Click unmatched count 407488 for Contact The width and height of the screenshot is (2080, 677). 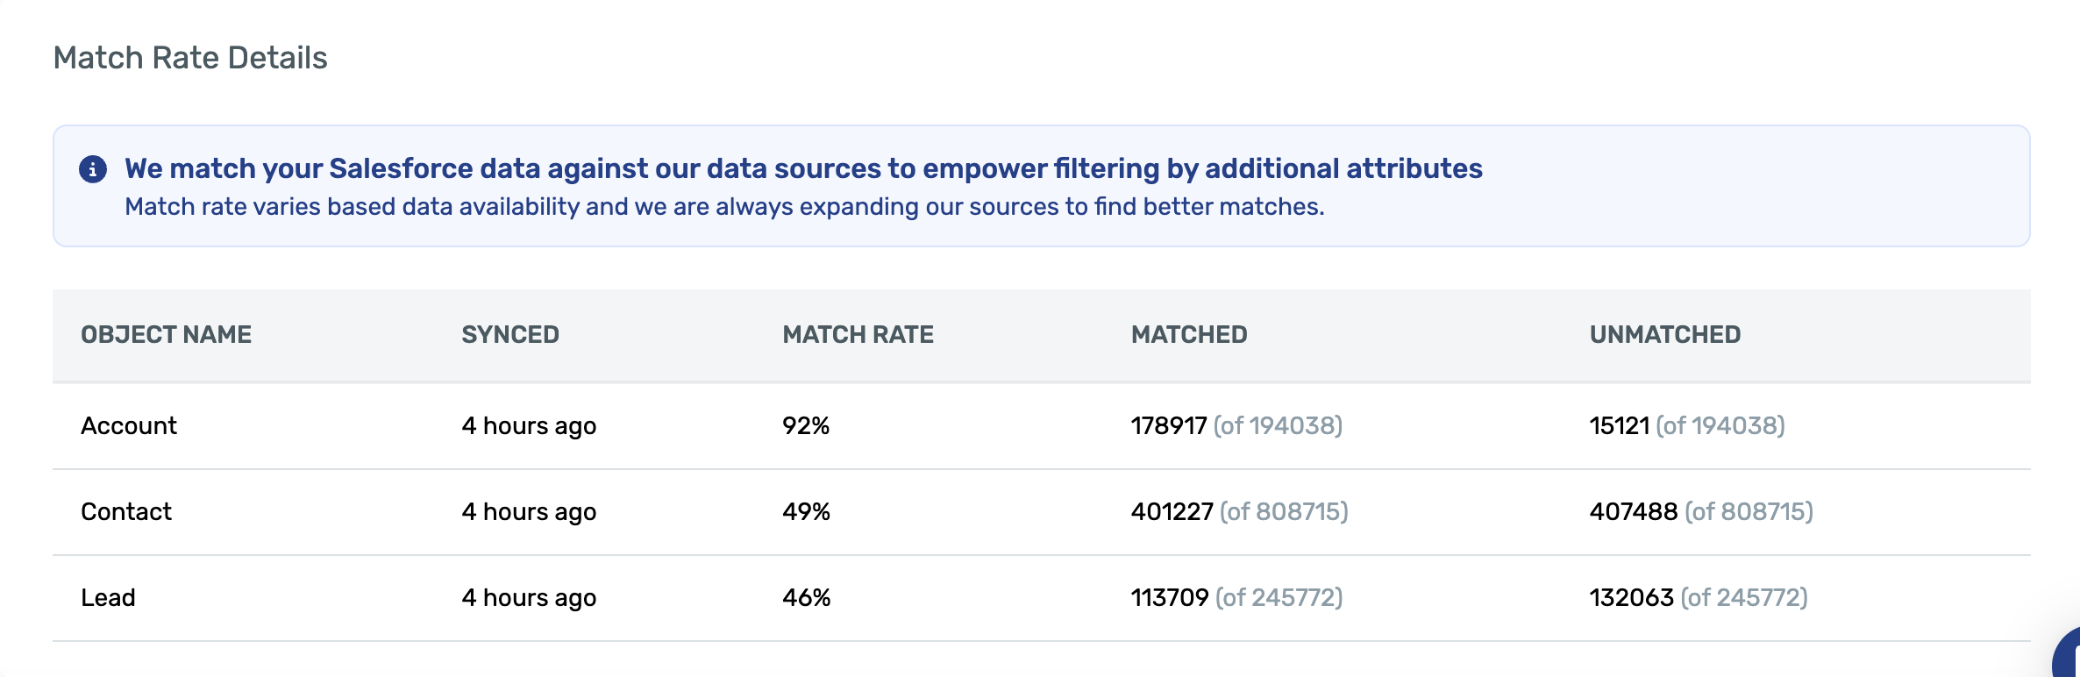1634,512
